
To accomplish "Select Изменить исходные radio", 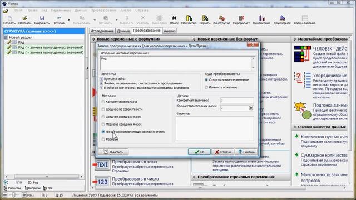I will 206,87.
